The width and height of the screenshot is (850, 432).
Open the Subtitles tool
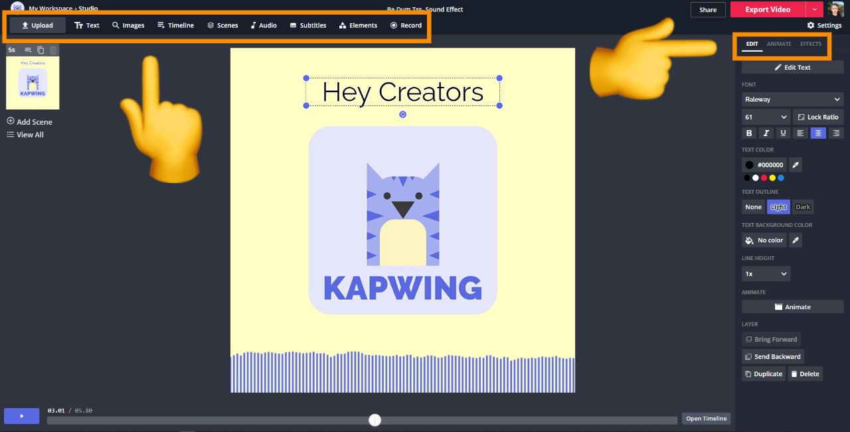tap(308, 25)
